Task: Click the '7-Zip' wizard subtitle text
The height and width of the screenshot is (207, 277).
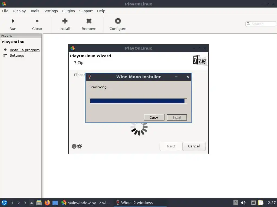Action: (x=79, y=63)
